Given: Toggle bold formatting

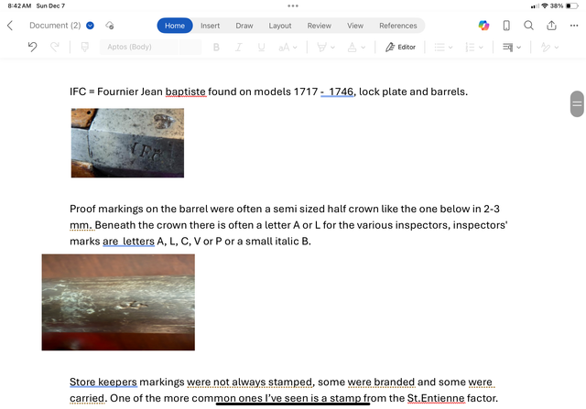Looking at the screenshot, I should [x=216, y=47].
